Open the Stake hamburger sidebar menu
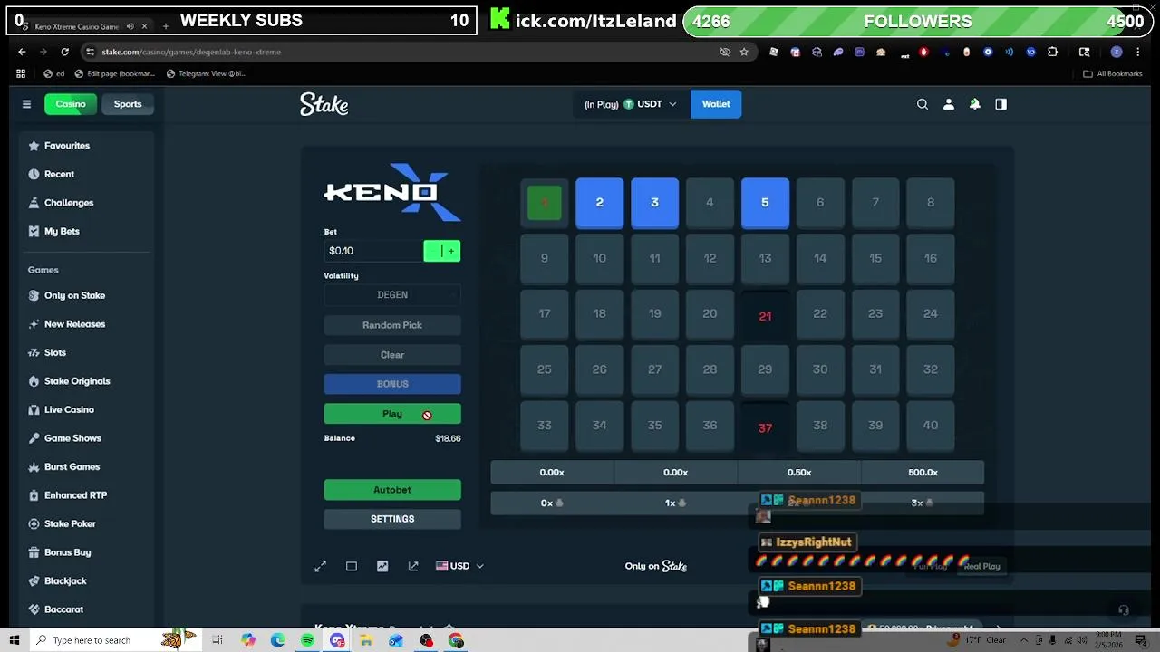Viewport: 1160px width, 652px height. coord(26,104)
